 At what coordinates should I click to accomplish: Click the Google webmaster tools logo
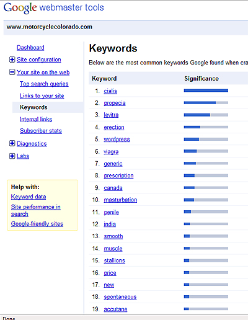point(54,8)
